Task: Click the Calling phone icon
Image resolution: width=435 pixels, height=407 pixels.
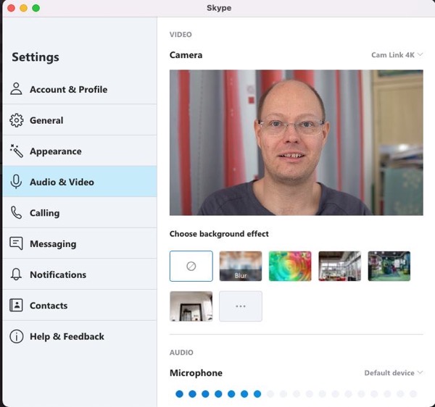Action: [16, 213]
